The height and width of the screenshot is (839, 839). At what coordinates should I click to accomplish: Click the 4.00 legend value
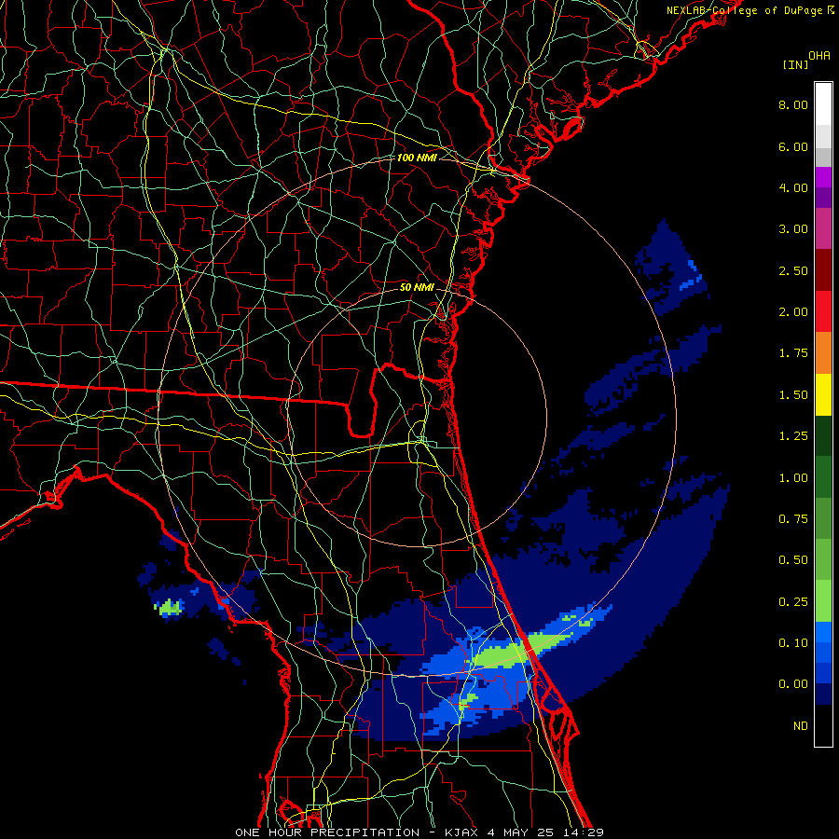pos(793,187)
